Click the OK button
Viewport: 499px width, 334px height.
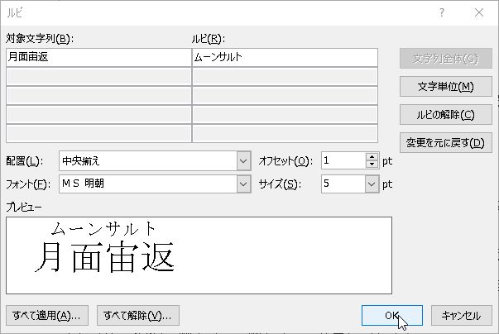point(391,315)
